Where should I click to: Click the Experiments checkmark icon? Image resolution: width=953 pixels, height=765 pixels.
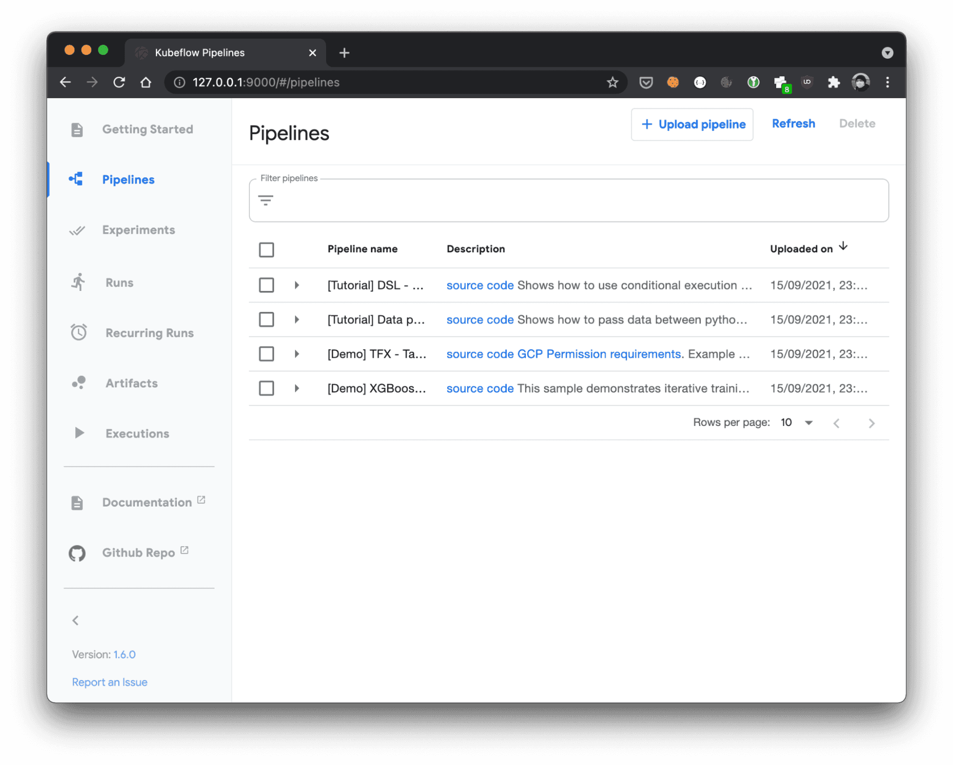point(77,230)
